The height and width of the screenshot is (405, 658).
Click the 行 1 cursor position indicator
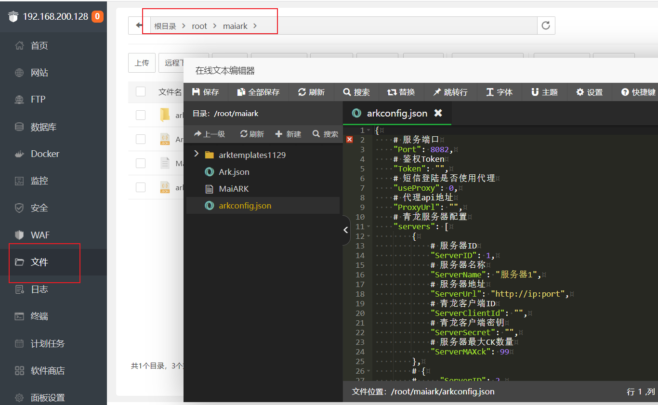636,392
